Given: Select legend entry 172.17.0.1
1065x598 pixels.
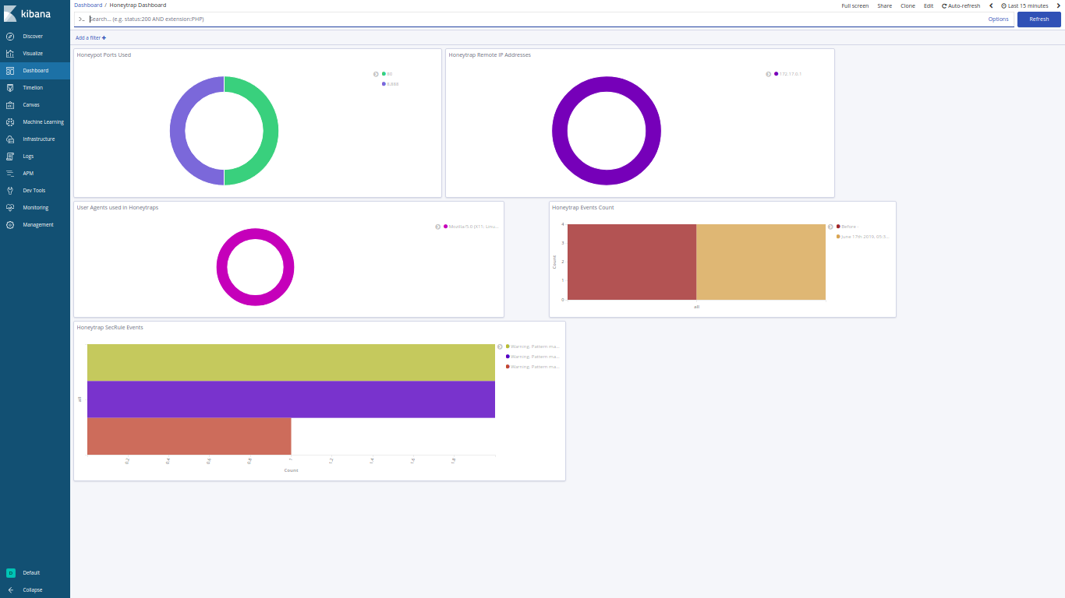Looking at the screenshot, I should pos(787,74).
